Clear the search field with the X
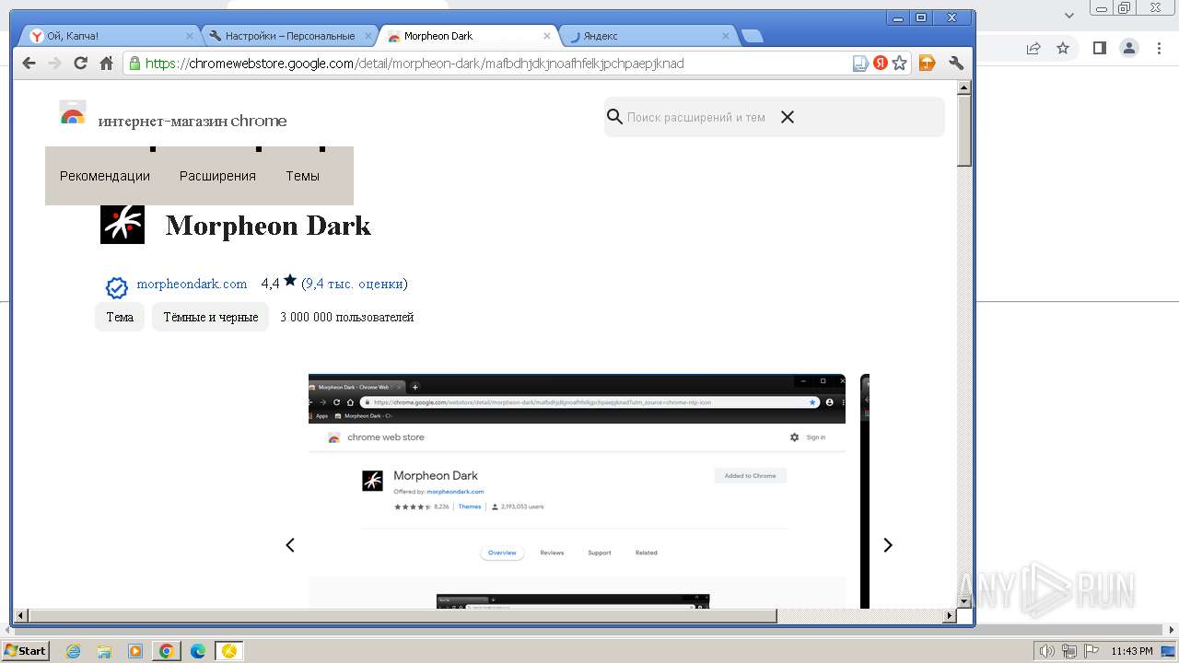This screenshot has height=663, width=1179. click(788, 117)
